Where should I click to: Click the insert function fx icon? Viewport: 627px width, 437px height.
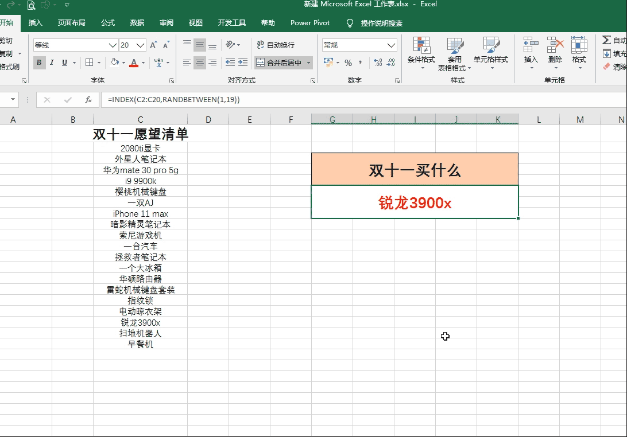click(88, 99)
